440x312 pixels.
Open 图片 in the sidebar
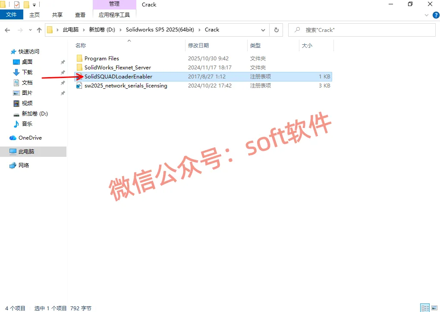(x=27, y=93)
